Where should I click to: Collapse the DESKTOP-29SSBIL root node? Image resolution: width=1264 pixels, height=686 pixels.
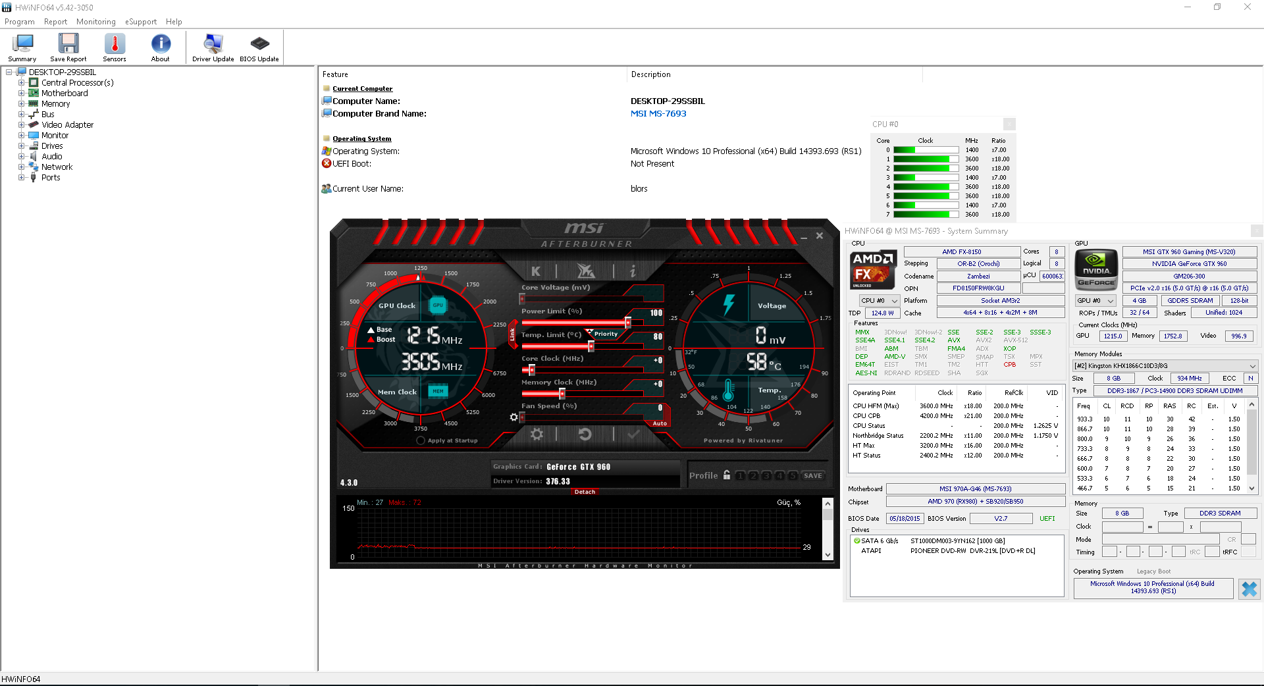(9, 72)
